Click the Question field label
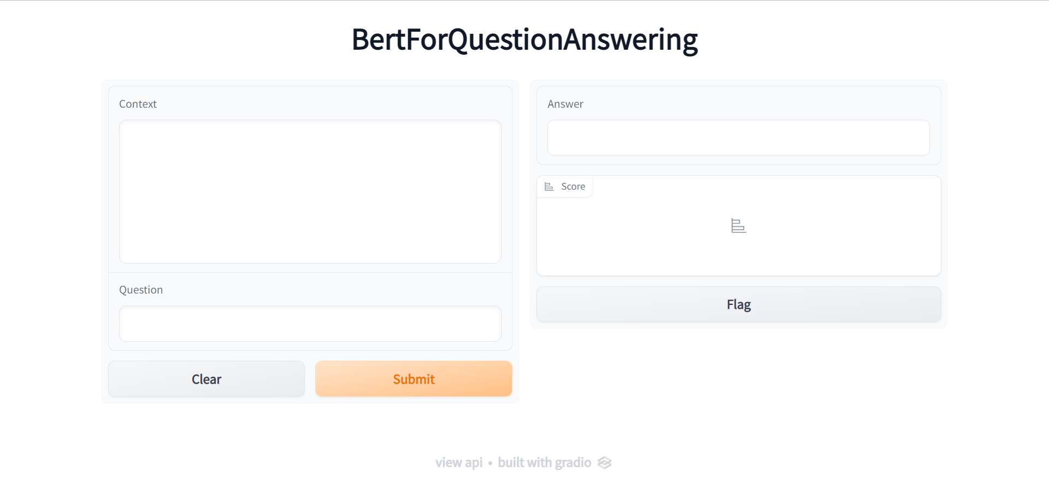Viewport: 1049px width, 493px height. pyautogui.click(x=141, y=290)
